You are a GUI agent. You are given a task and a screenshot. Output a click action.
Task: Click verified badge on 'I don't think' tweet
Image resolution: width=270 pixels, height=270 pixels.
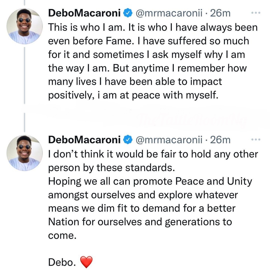[x=128, y=140]
